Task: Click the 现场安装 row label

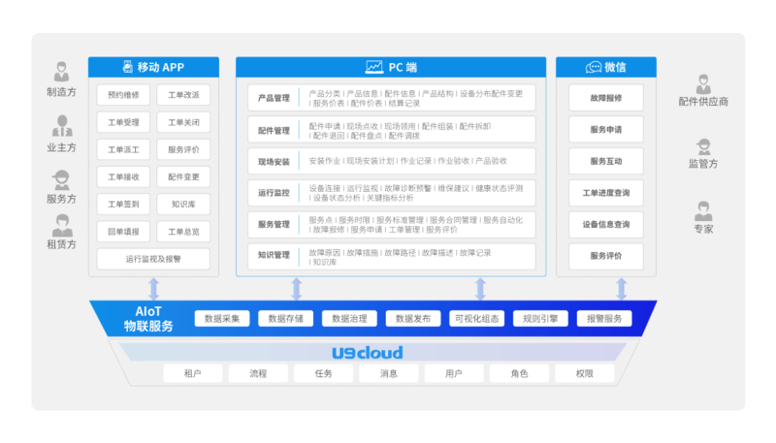Action: tap(274, 162)
